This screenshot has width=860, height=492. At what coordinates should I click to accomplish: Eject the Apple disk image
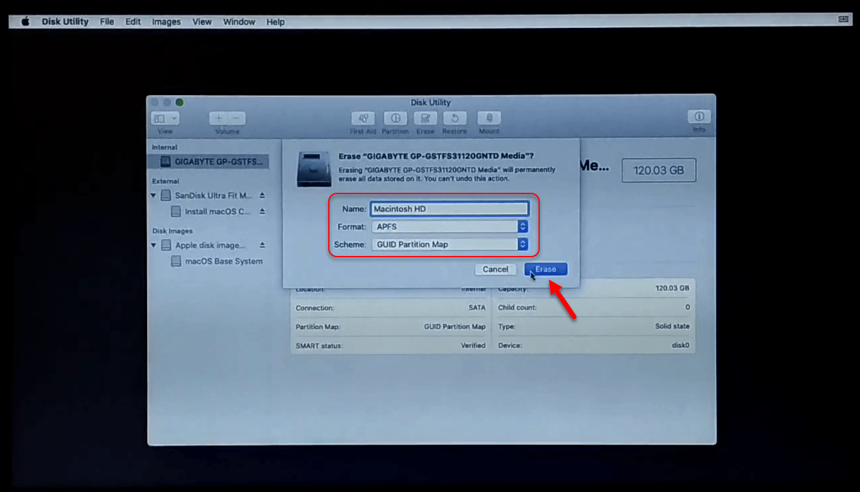(x=262, y=245)
